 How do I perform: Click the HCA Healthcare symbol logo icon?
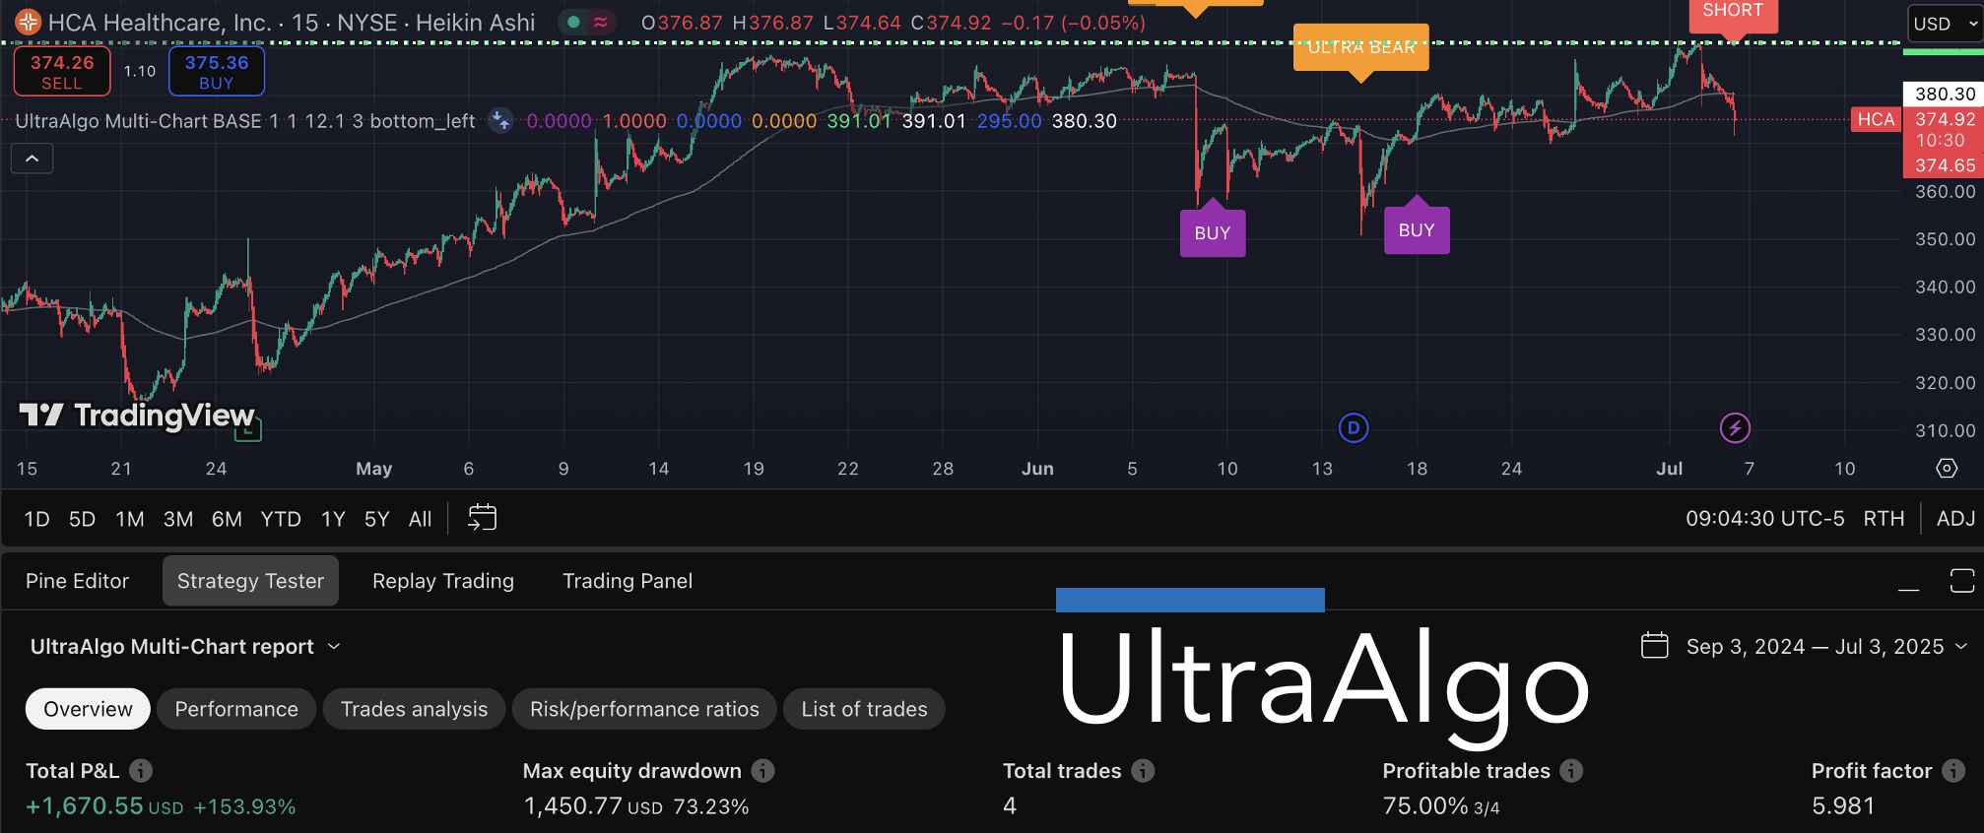28,22
